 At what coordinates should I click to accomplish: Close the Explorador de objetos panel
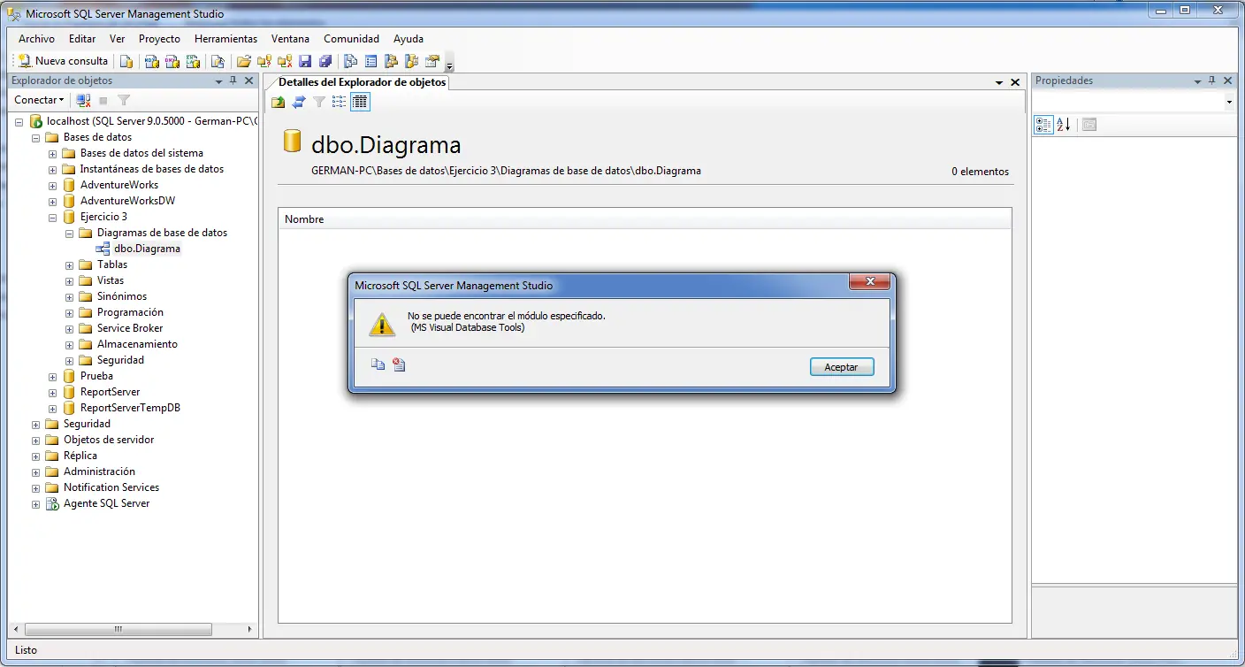pos(249,80)
